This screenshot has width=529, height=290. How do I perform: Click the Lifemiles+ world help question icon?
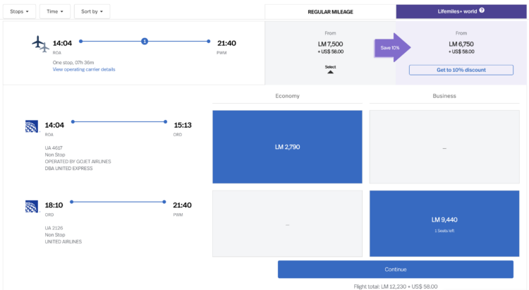pyautogui.click(x=482, y=11)
